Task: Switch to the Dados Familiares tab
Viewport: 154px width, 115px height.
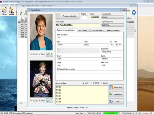Action: coord(83,31)
